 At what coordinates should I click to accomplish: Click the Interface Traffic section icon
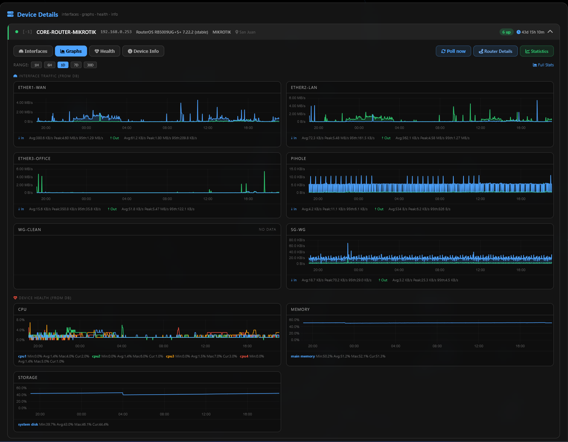[x=15, y=76]
